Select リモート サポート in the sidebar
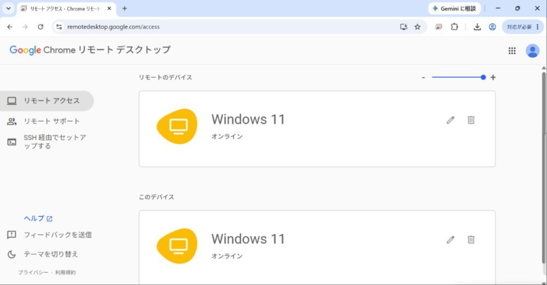Screen dimensions: 547x285 pos(46,121)
